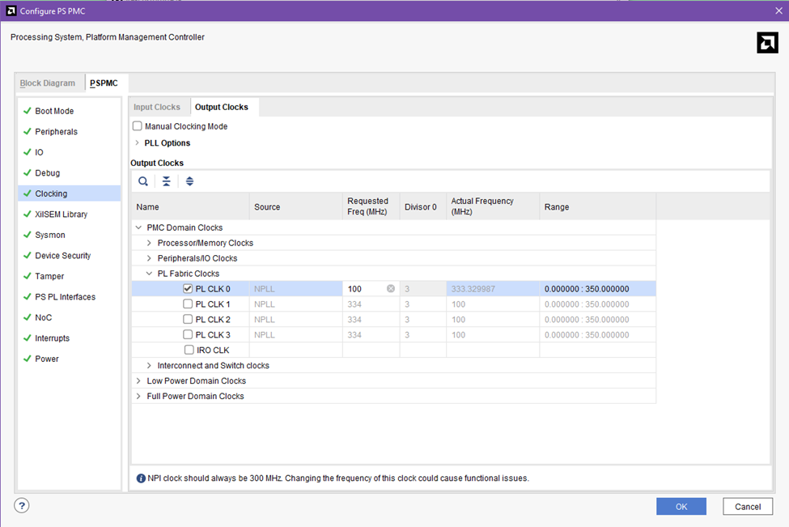789x527 pixels.
Task: Collapse the PL Fabric Clocks node
Action: (149, 274)
